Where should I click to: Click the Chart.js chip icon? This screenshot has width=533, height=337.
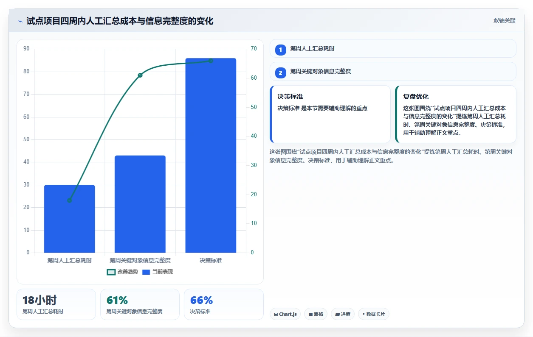click(x=276, y=315)
